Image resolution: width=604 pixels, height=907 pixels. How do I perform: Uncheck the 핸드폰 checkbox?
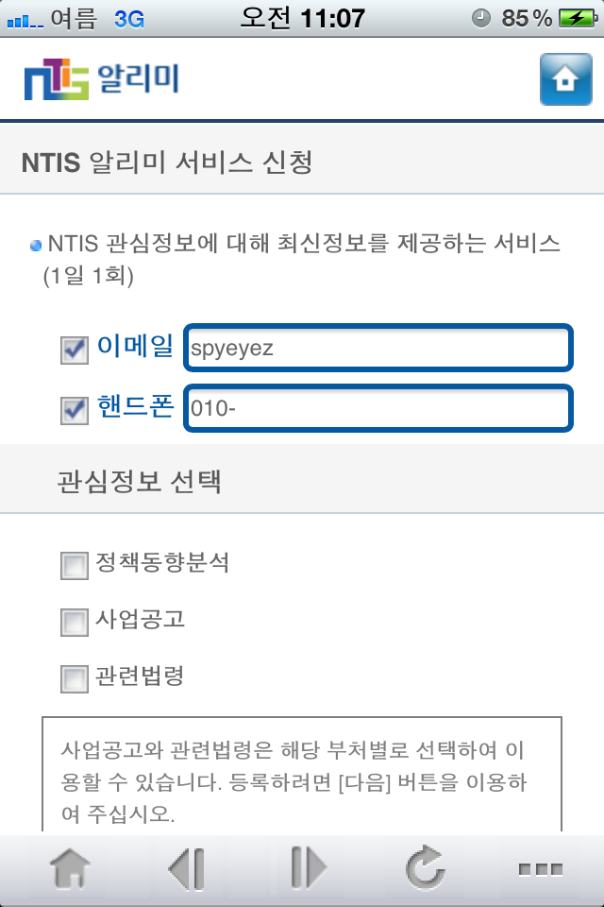[x=75, y=411]
